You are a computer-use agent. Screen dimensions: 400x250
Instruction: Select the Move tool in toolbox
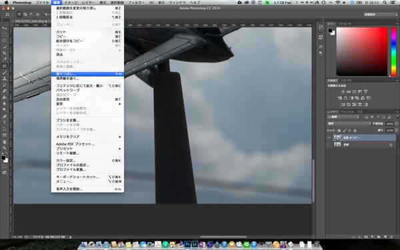[5, 28]
